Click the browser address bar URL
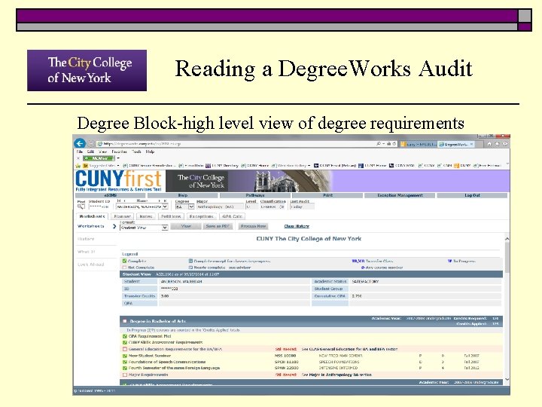542x407 pixels. [142, 144]
